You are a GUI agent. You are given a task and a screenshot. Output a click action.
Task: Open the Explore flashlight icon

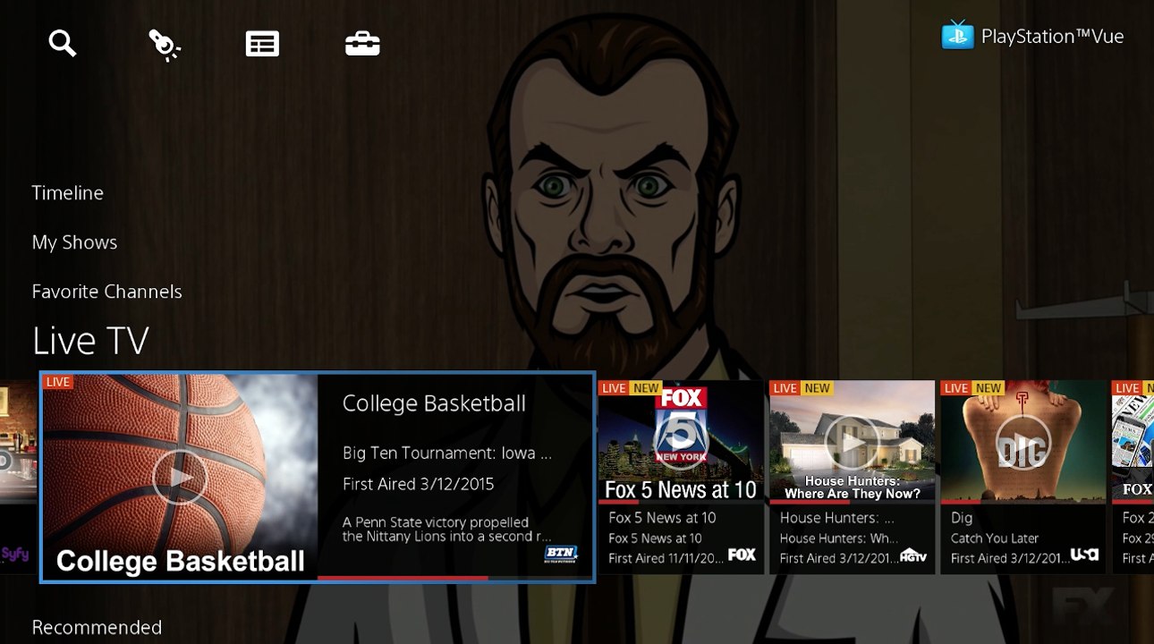(x=165, y=44)
